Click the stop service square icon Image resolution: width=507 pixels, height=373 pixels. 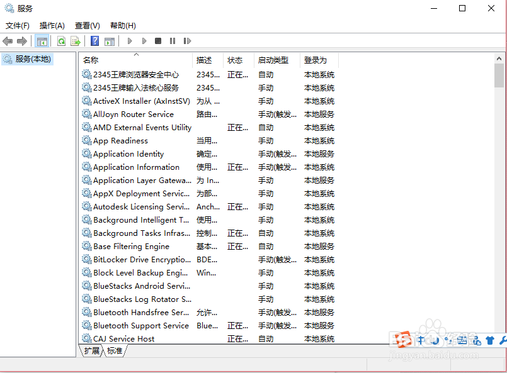coord(158,41)
